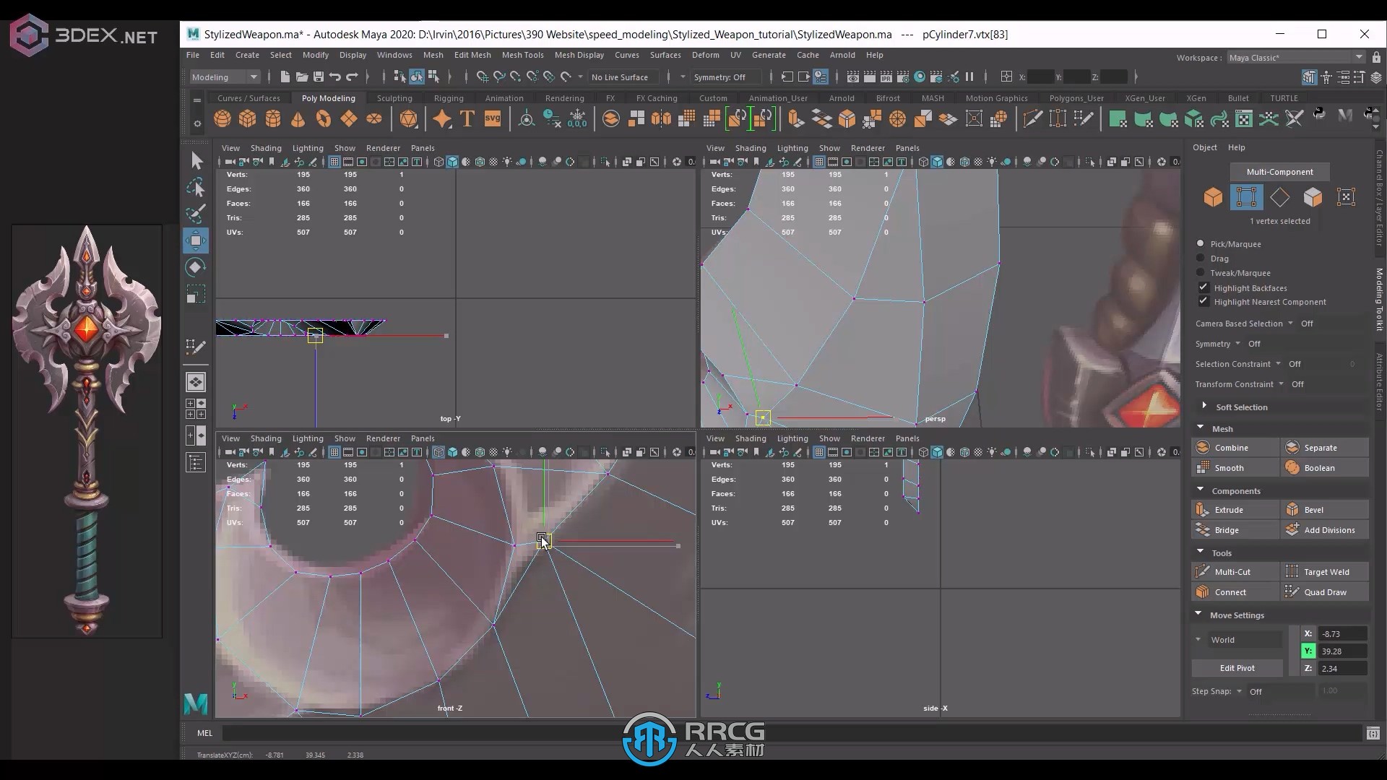Toggle Highlight Backfaces checkbox
The image size is (1387, 780).
coord(1203,287)
